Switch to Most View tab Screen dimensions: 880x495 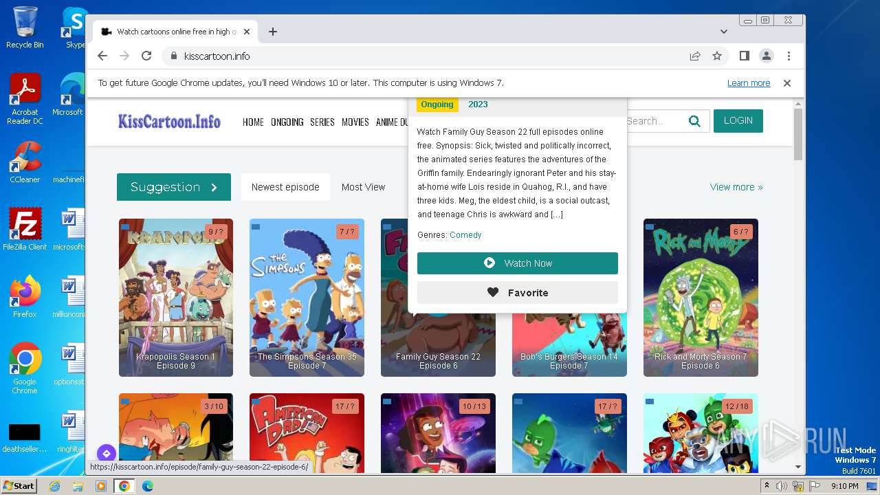363,187
